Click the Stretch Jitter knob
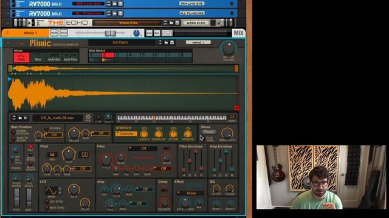 173,134
